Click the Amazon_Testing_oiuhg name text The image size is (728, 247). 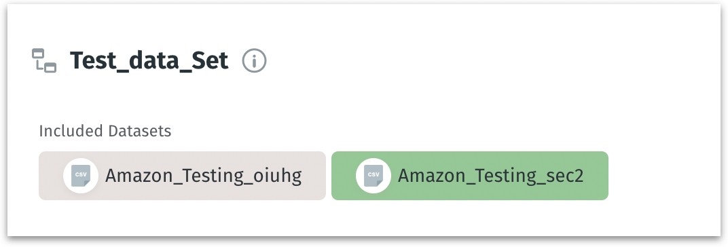click(203, 176)
